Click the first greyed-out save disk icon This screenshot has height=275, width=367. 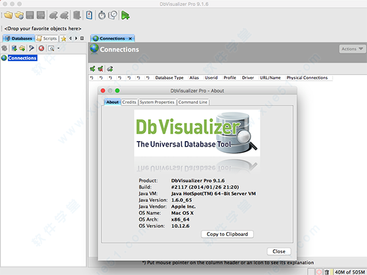point(30,15)
